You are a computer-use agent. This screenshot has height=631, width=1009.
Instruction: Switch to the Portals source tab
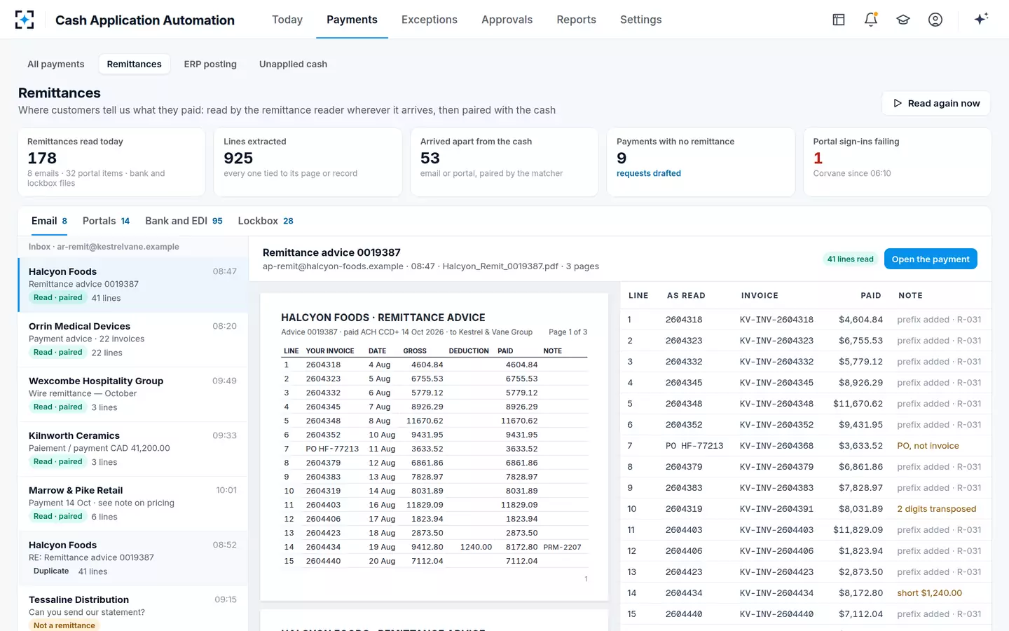coord(106,221)
